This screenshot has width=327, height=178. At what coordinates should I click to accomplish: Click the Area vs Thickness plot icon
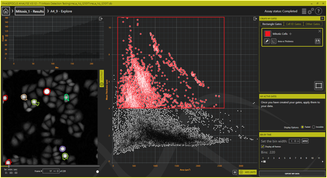[274, 41]
